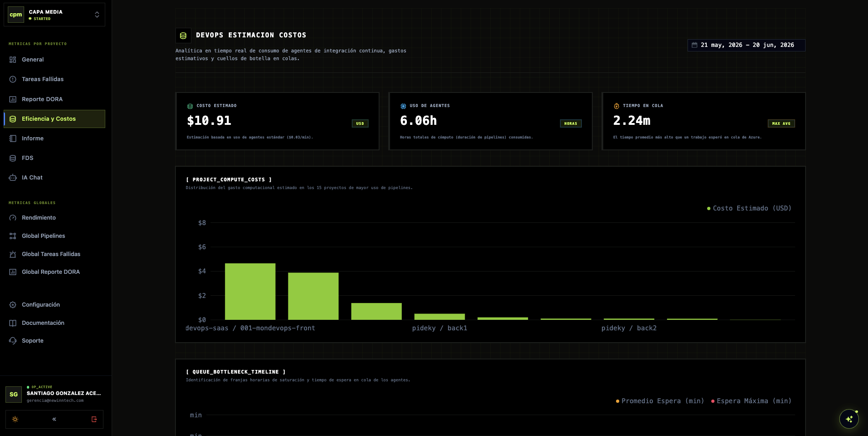Click the pideky / back2 axis label
The width and height of the screenshot is (868, 436).
[629, 328]
